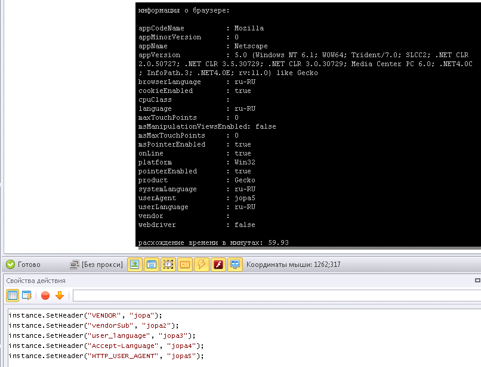Click the userLanguage : ru-RU line
481x367 pixels.
click(x=196, y=207)
